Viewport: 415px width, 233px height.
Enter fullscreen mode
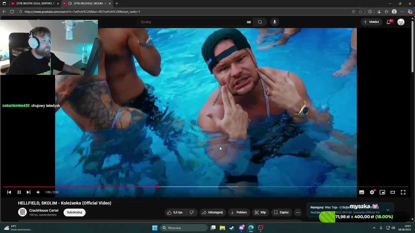[x=403, y=192]
